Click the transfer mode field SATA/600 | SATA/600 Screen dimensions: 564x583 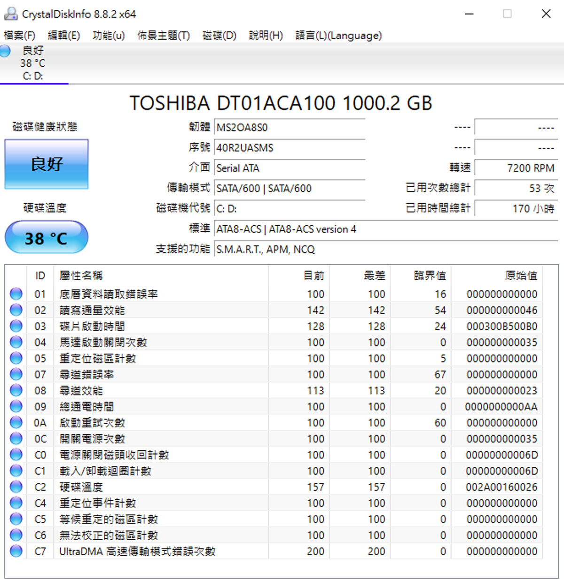point(290,188)
